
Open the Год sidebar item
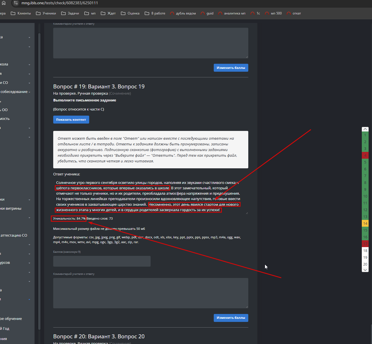[x=5, y=329]
